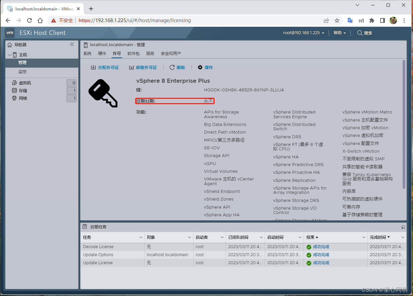
Task: Open the 结果 column dropdown arrow
Action: click(363, 237)
